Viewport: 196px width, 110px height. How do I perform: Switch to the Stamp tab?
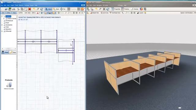point(5,52)
